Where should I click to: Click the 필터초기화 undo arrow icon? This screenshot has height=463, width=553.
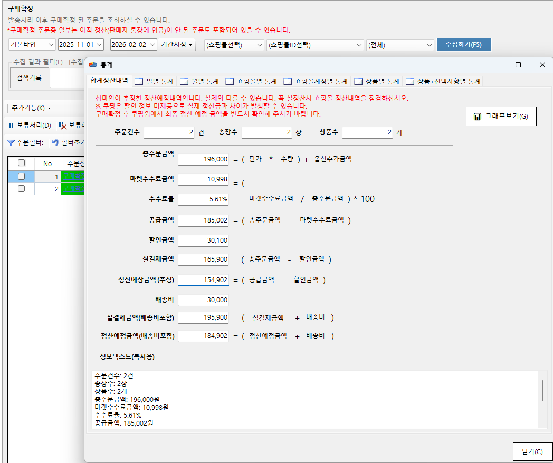point(55,142)
